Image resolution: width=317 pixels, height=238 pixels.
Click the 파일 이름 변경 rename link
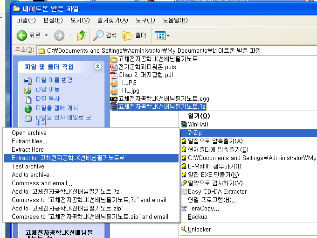click(x=54, y=80)
